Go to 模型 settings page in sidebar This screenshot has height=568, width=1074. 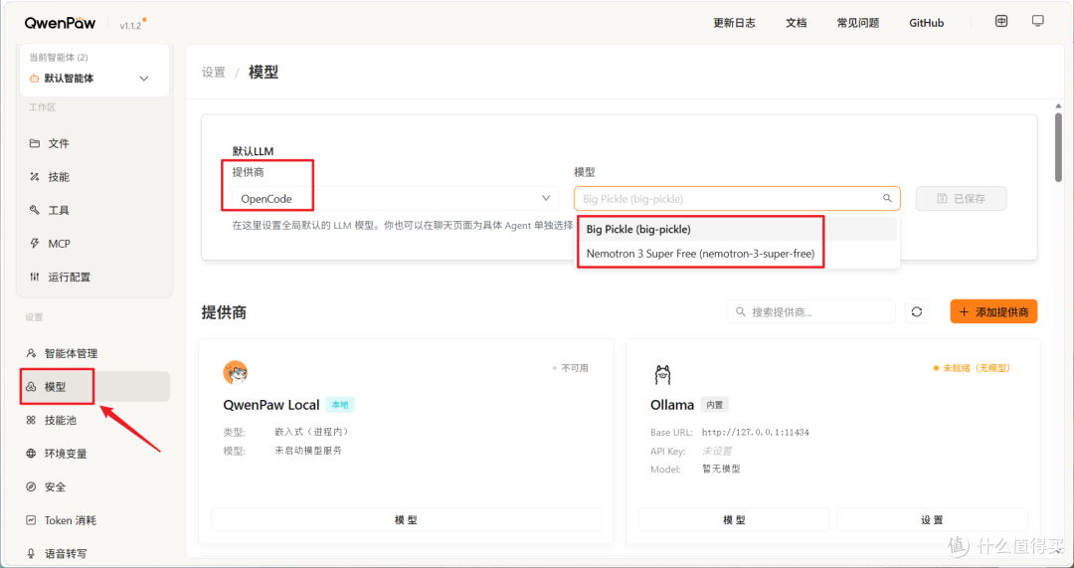94,387
